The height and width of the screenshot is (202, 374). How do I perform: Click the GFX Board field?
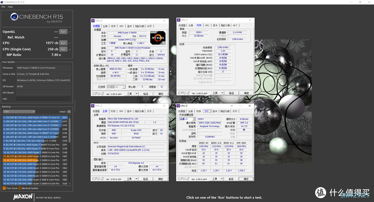point(43,93)
